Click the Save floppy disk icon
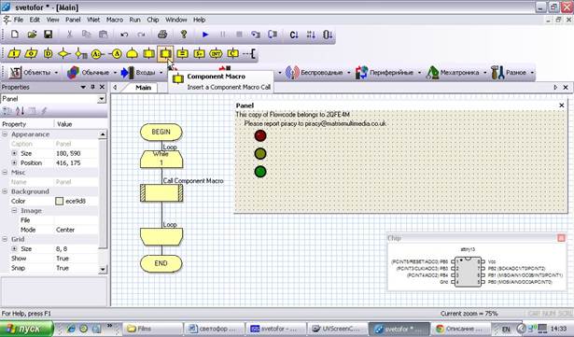The width and height of the screenshot is (574, 337). [x=48, y=35]
